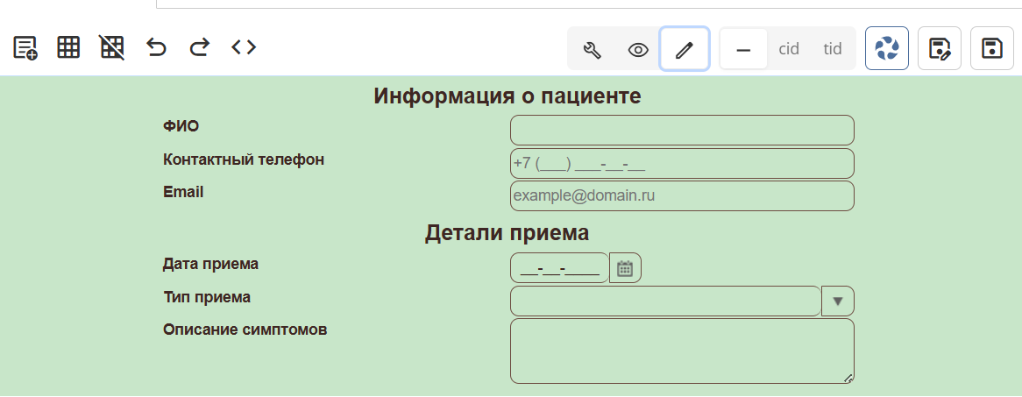This screenshot has height=397, width=1022.
Task: Save the form with disk icon
Action: coord(992,48)
